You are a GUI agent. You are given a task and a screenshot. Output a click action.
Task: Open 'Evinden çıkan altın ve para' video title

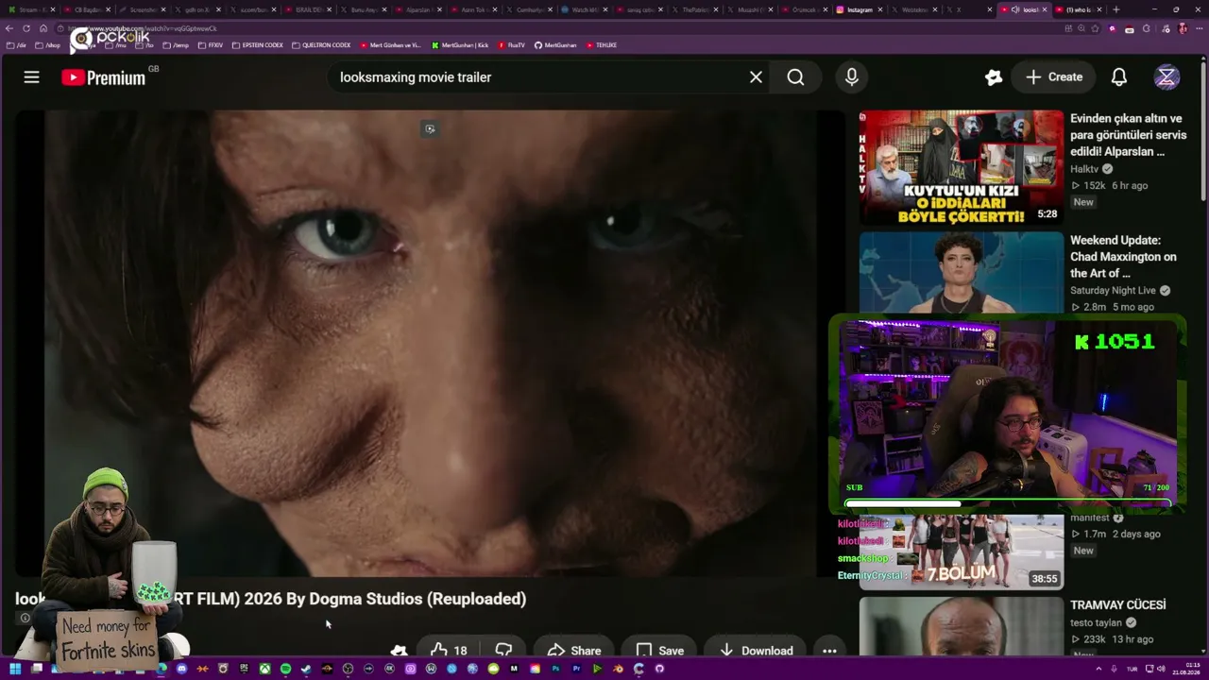tap(1128, 135)
